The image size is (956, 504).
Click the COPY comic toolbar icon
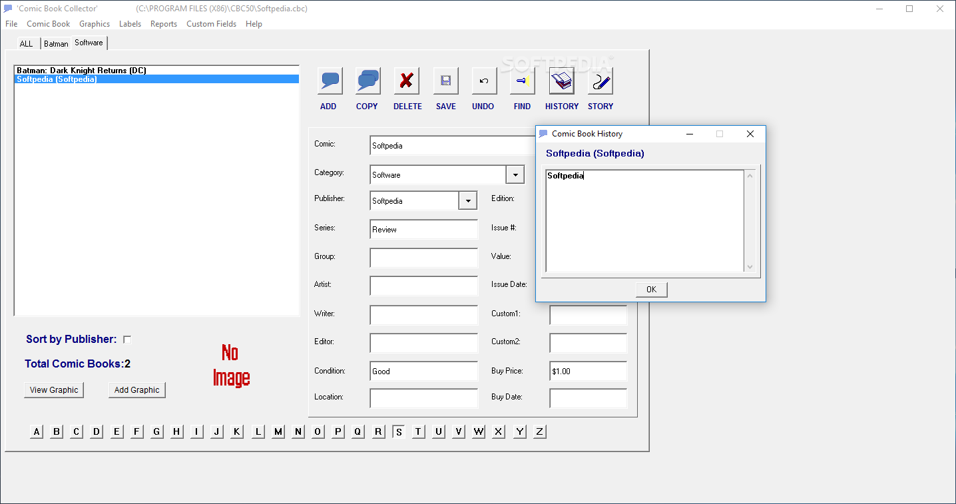(x=367, y=81)
